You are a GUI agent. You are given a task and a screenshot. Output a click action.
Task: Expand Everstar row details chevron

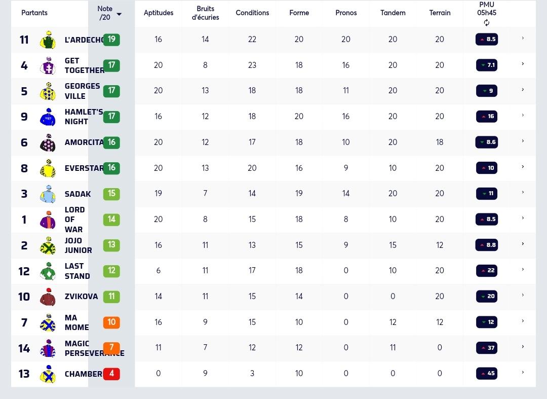pyautogui.click(x=523, y=167)
